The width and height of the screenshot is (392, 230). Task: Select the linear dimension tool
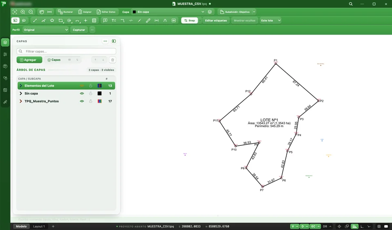click(x=156, y=20)
